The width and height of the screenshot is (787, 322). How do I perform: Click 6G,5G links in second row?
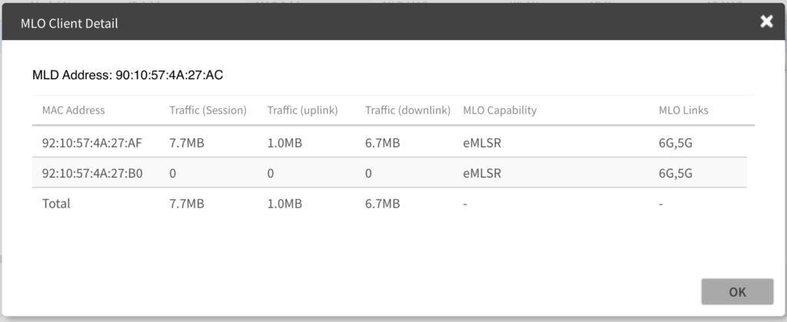[x=676, y=173]
